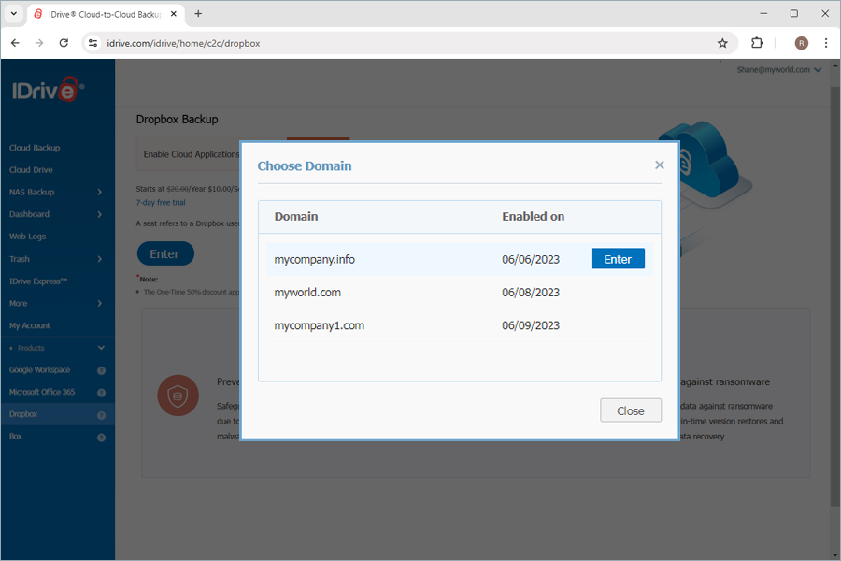Open My Account in sidebar
This screenshot has width=841, height=561.
click(x=30, y=325)
